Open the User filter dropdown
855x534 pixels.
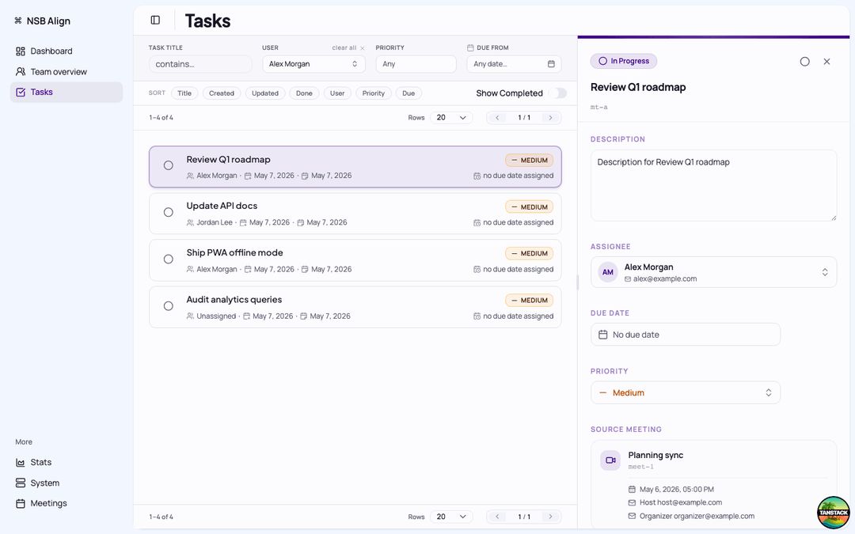(313, 64)
